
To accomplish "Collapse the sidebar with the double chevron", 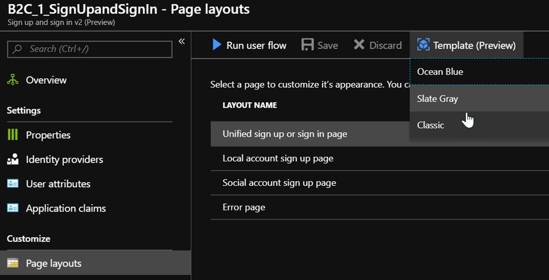I will pos(181,41).
